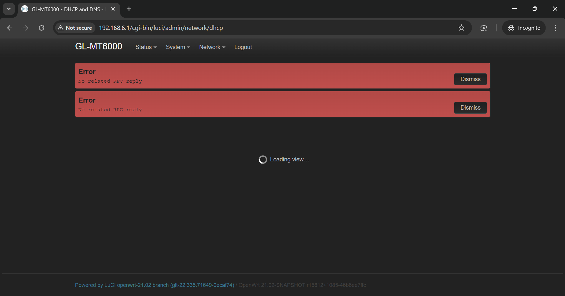Open the Powered by LuCI footer link
Image resolution: width=565 pixels, height=296 pixels.
[x=155, y=285]
